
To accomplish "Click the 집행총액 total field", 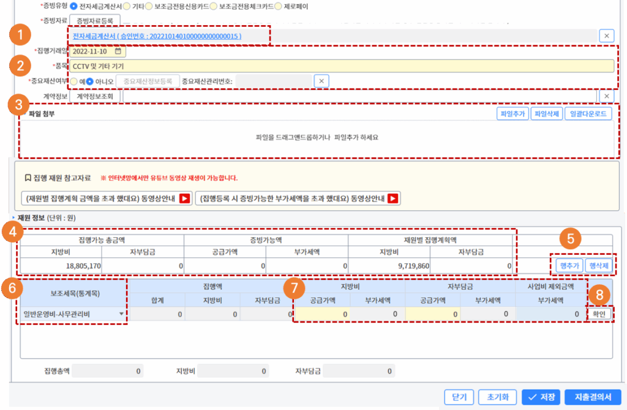I will point(108,372).
